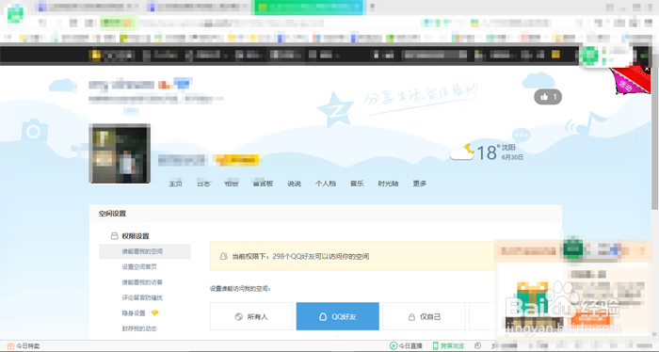Close the 活动 corner ribbon

[647, 69]
